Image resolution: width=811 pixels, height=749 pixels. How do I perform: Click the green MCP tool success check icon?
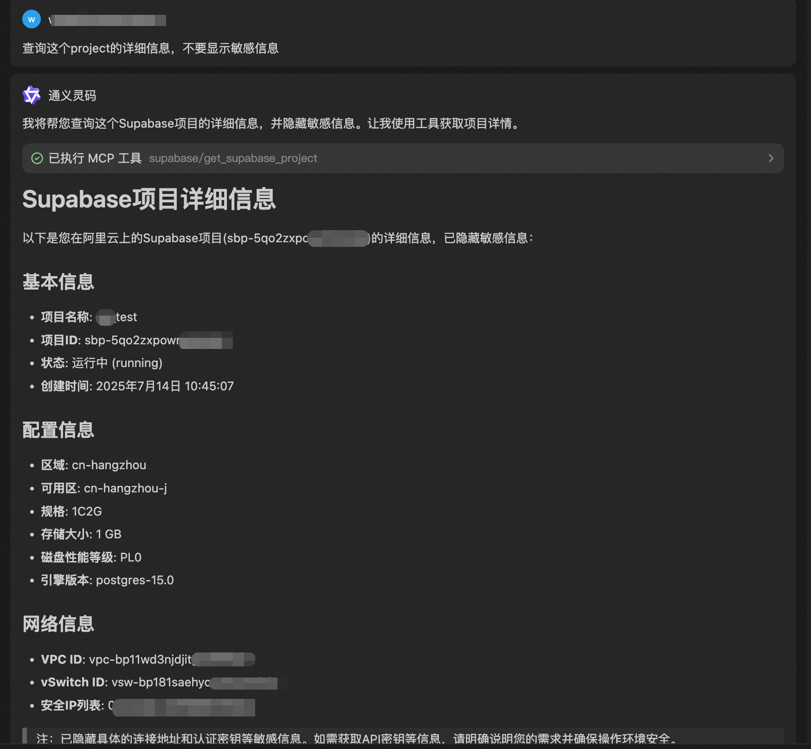coord(37,158)
